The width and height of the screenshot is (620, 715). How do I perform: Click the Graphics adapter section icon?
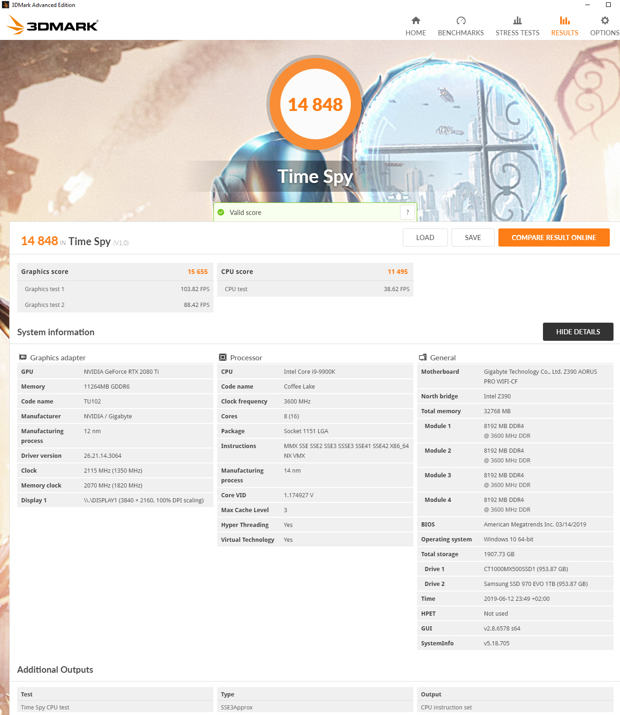pos(23,357)
